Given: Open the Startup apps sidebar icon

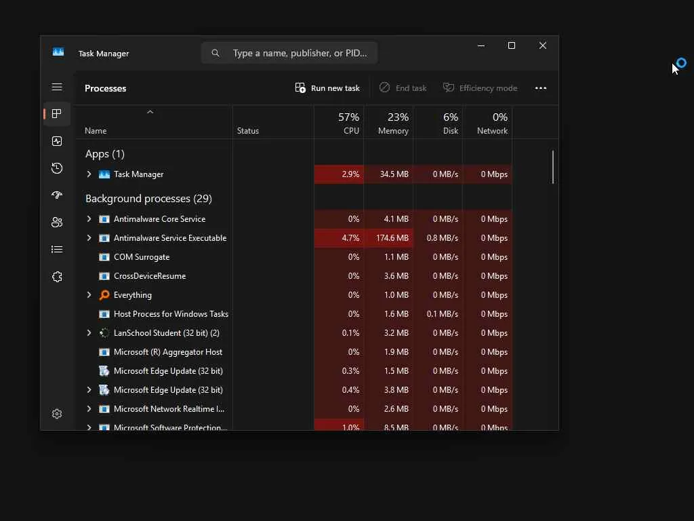Looking at the screenshot, I should [57, 195].
